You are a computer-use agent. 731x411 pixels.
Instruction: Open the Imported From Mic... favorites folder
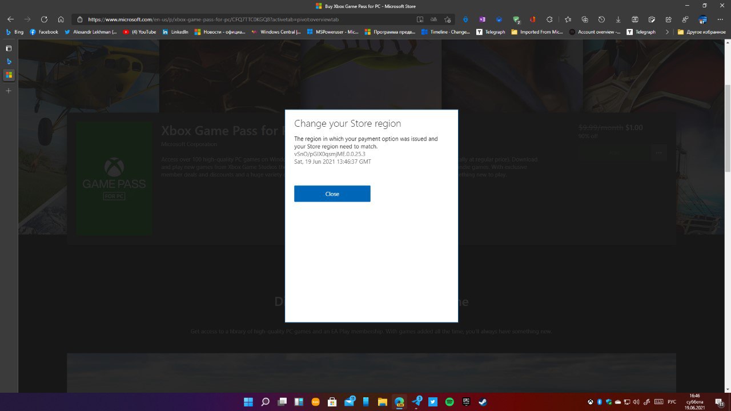tap(537, 32)
